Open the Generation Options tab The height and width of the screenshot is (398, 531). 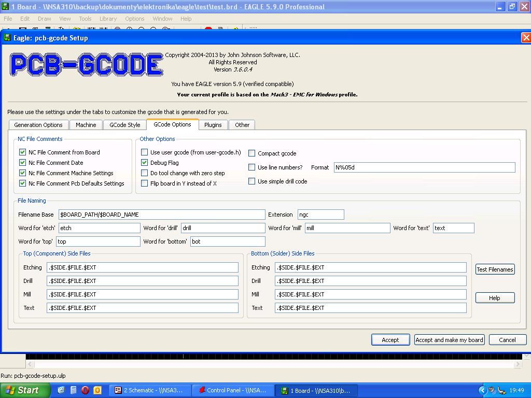point(38,125)
